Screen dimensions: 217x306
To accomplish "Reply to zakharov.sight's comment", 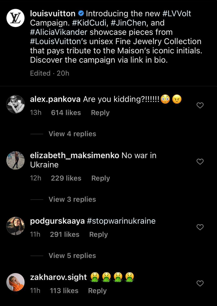I will [97, 291].
